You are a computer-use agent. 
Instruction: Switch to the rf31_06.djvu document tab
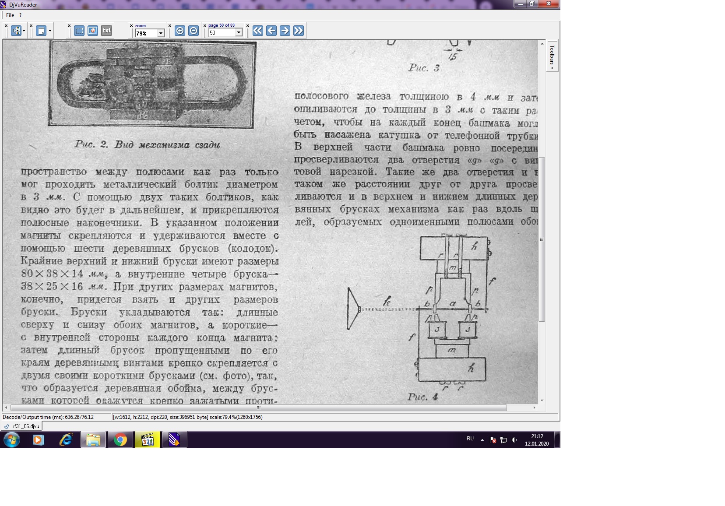22,426
